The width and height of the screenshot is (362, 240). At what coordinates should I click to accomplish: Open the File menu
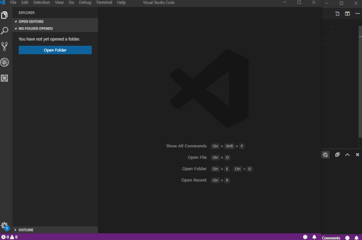[13, 2]
